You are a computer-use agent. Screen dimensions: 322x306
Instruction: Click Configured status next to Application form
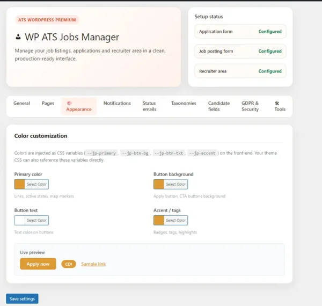[270, 32]
